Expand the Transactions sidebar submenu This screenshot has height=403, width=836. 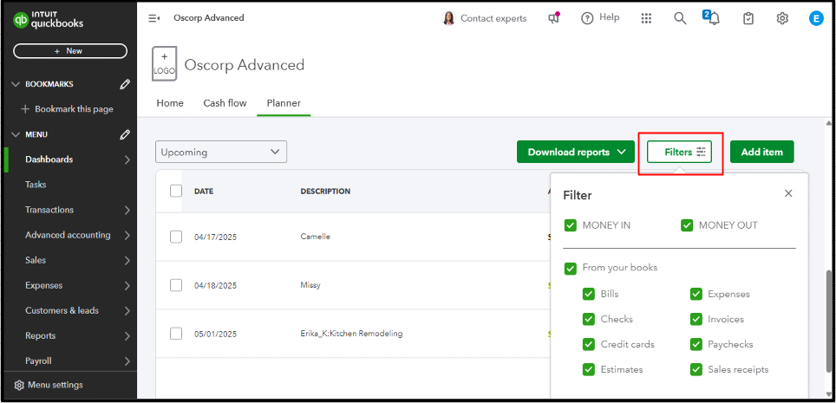(x=127, y=210)
